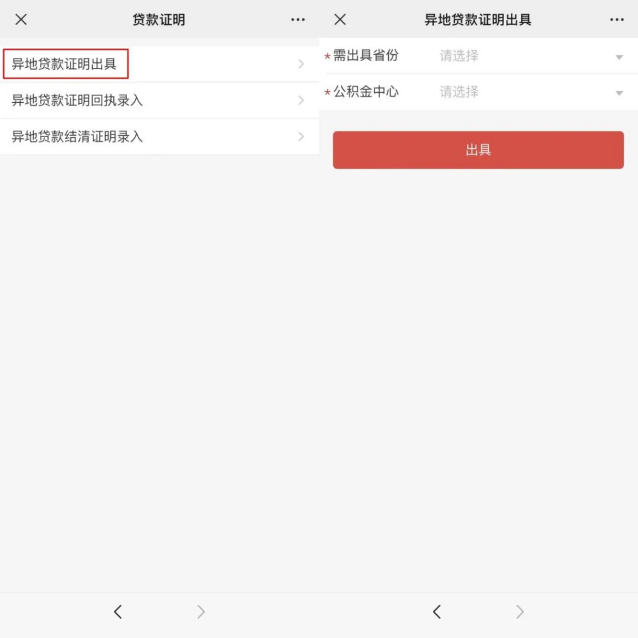Open 异地贷款结清证明录入 menu entry
This screenshot has height=638, width=638.
(x=159, y=136)
